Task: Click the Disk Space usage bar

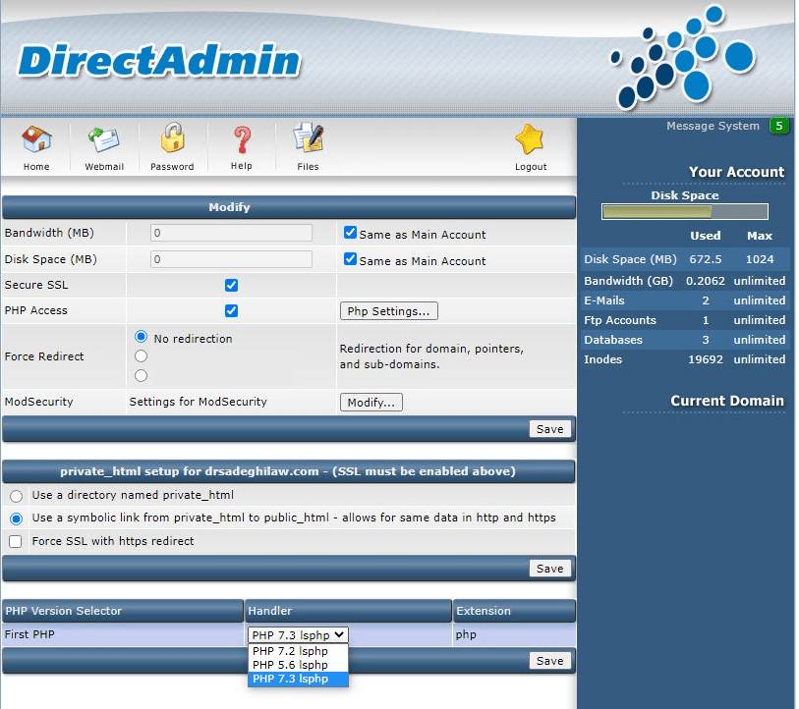Action: (684, 211)
